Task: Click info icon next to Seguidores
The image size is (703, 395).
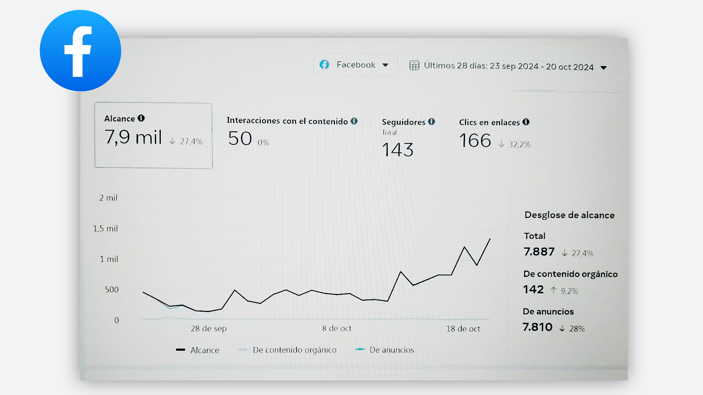Action: pos(432,121)
